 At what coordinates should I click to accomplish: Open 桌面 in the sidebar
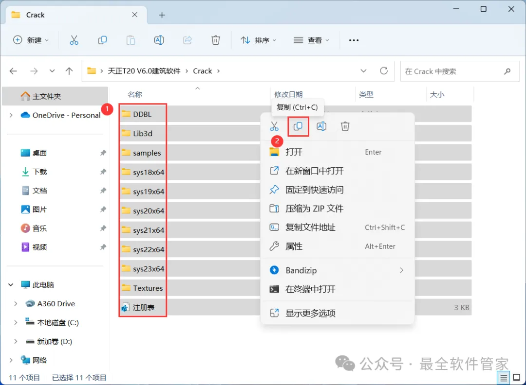39,153
